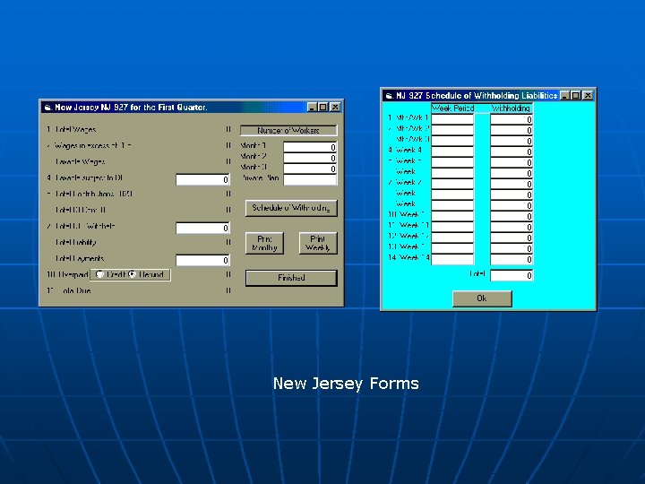Click the Print Weekly button
Viewport: 645px width, 484px height.
(318, 243)
